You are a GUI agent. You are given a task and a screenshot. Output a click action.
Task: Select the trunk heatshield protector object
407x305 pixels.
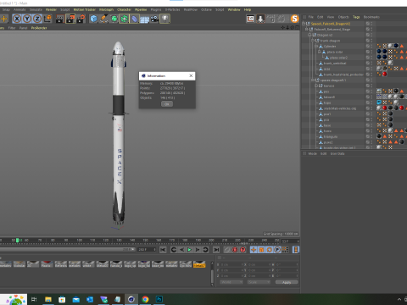[x=343, y=75]
